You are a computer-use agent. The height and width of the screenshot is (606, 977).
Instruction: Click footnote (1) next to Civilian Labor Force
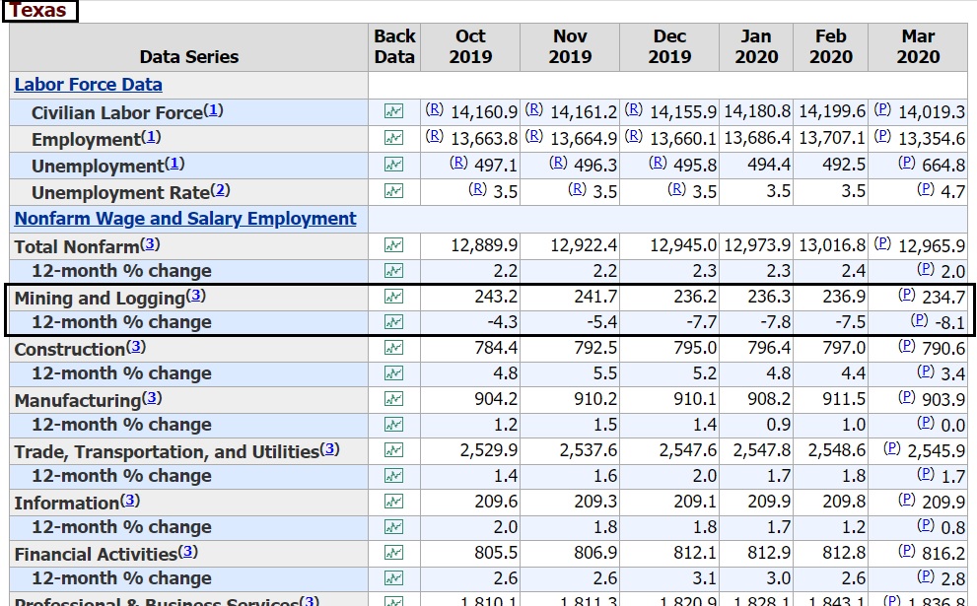click(214, 111)
